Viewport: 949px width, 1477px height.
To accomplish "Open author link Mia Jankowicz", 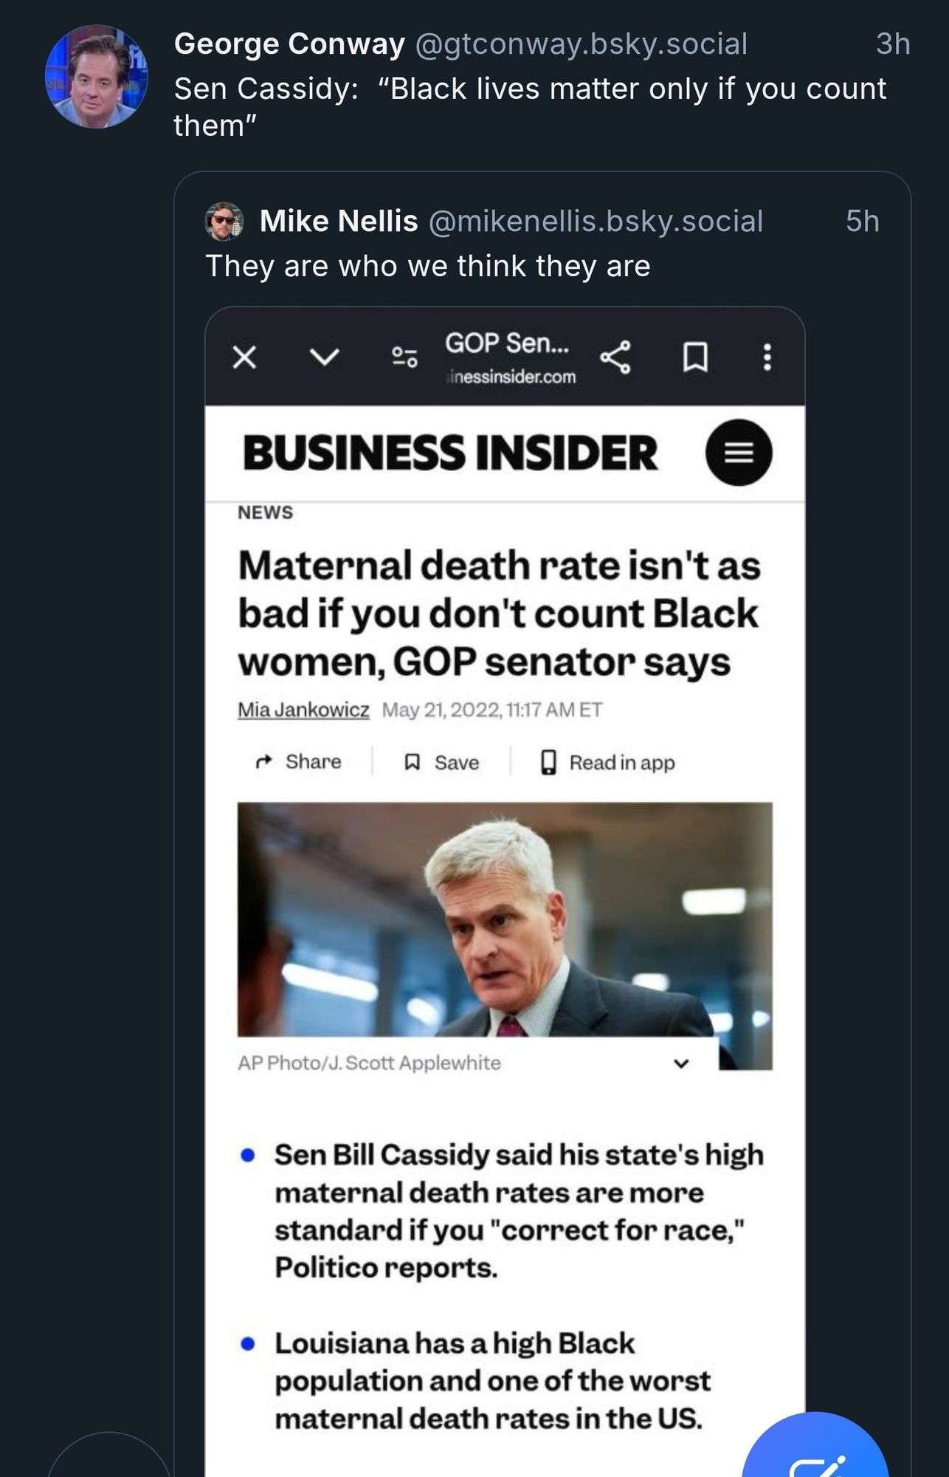I will click(x=303, y=710).
